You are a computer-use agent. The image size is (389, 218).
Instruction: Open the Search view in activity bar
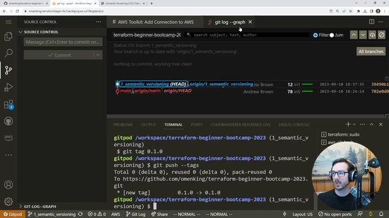9,53
